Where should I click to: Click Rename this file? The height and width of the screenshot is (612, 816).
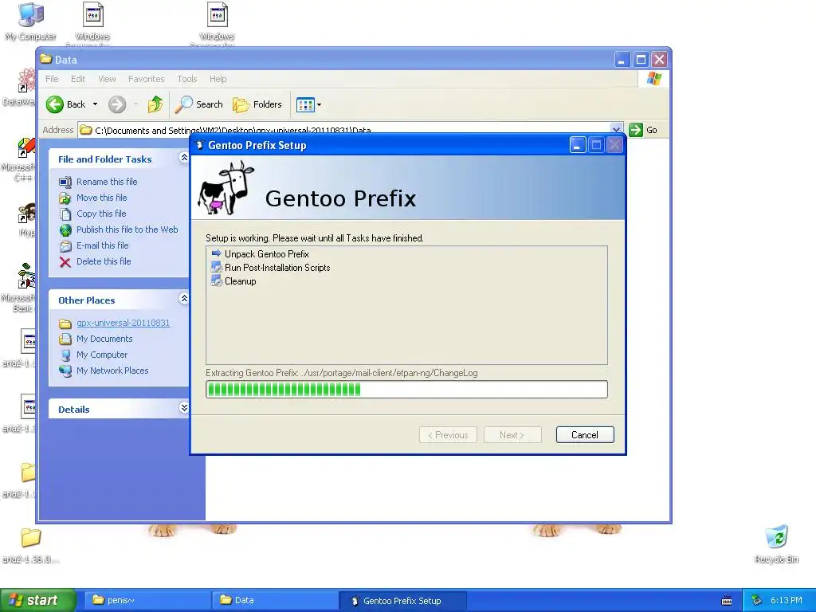tap(107, 182)
